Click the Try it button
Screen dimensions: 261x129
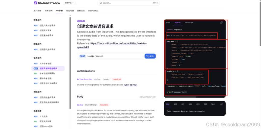pos(150,56)
